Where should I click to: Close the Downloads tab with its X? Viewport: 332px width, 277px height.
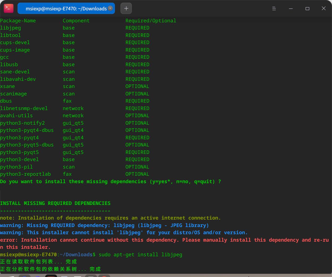tap(110, 8)
